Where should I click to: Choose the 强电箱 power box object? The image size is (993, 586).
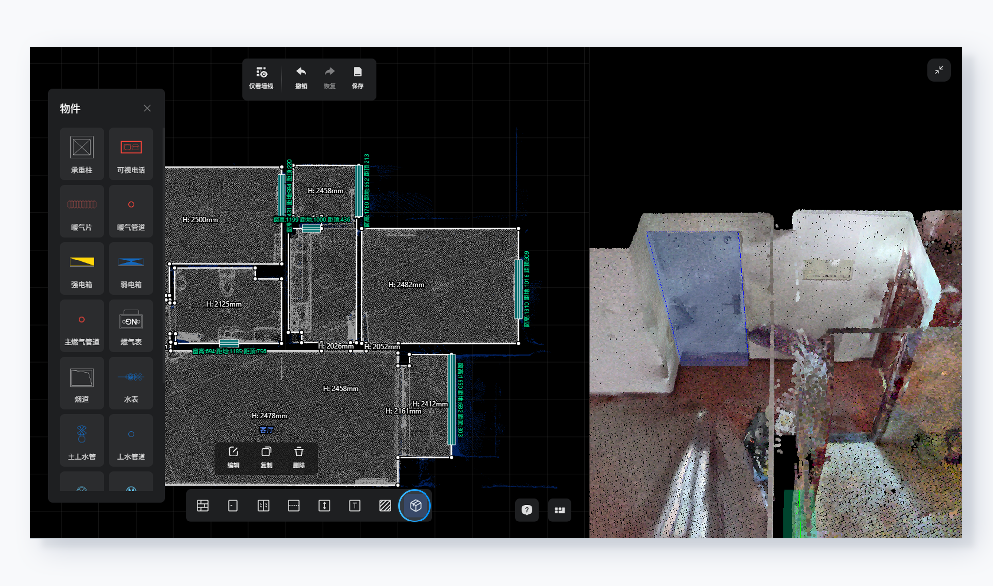82,268
